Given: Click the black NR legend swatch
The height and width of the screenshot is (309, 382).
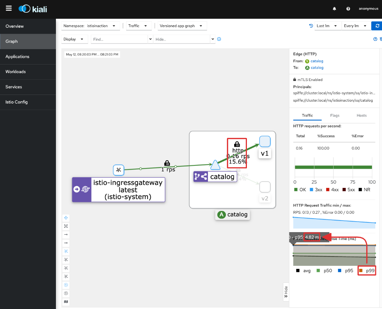Looking at the screenshot, I should pyautogui.click(x=360, y=189).
